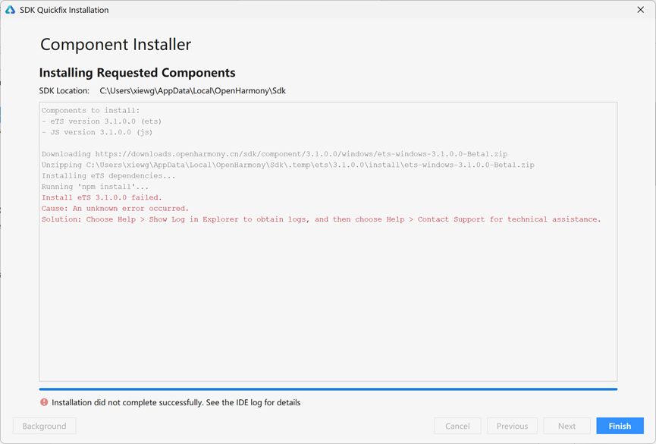Click the 'SDK Quickfix Installation' window title
The width and height of the screenshot is (656, 444).
[x=64, y=10]
